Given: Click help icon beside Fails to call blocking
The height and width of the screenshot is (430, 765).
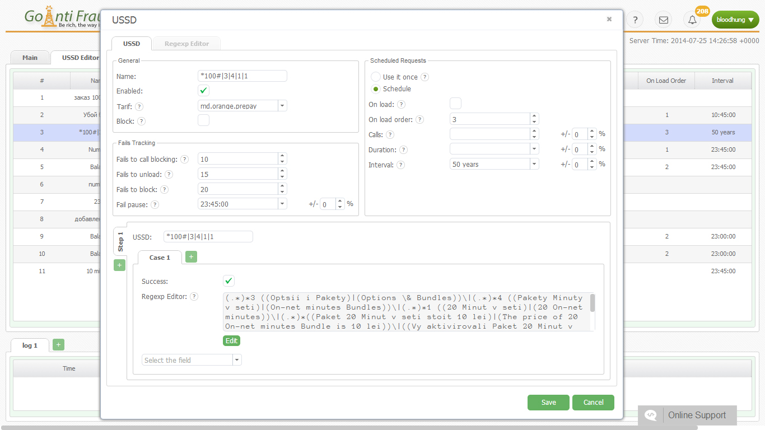Looking at the screenshot, I should tap(184, 160).
